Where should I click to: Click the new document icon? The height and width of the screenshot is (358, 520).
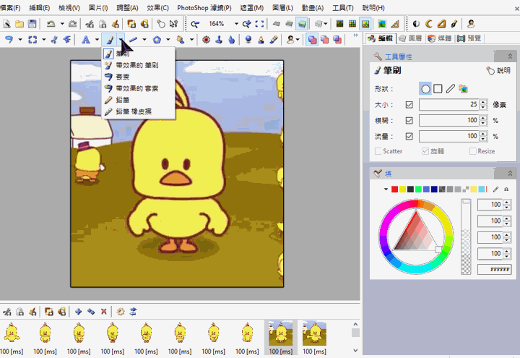tap(7, 24)
